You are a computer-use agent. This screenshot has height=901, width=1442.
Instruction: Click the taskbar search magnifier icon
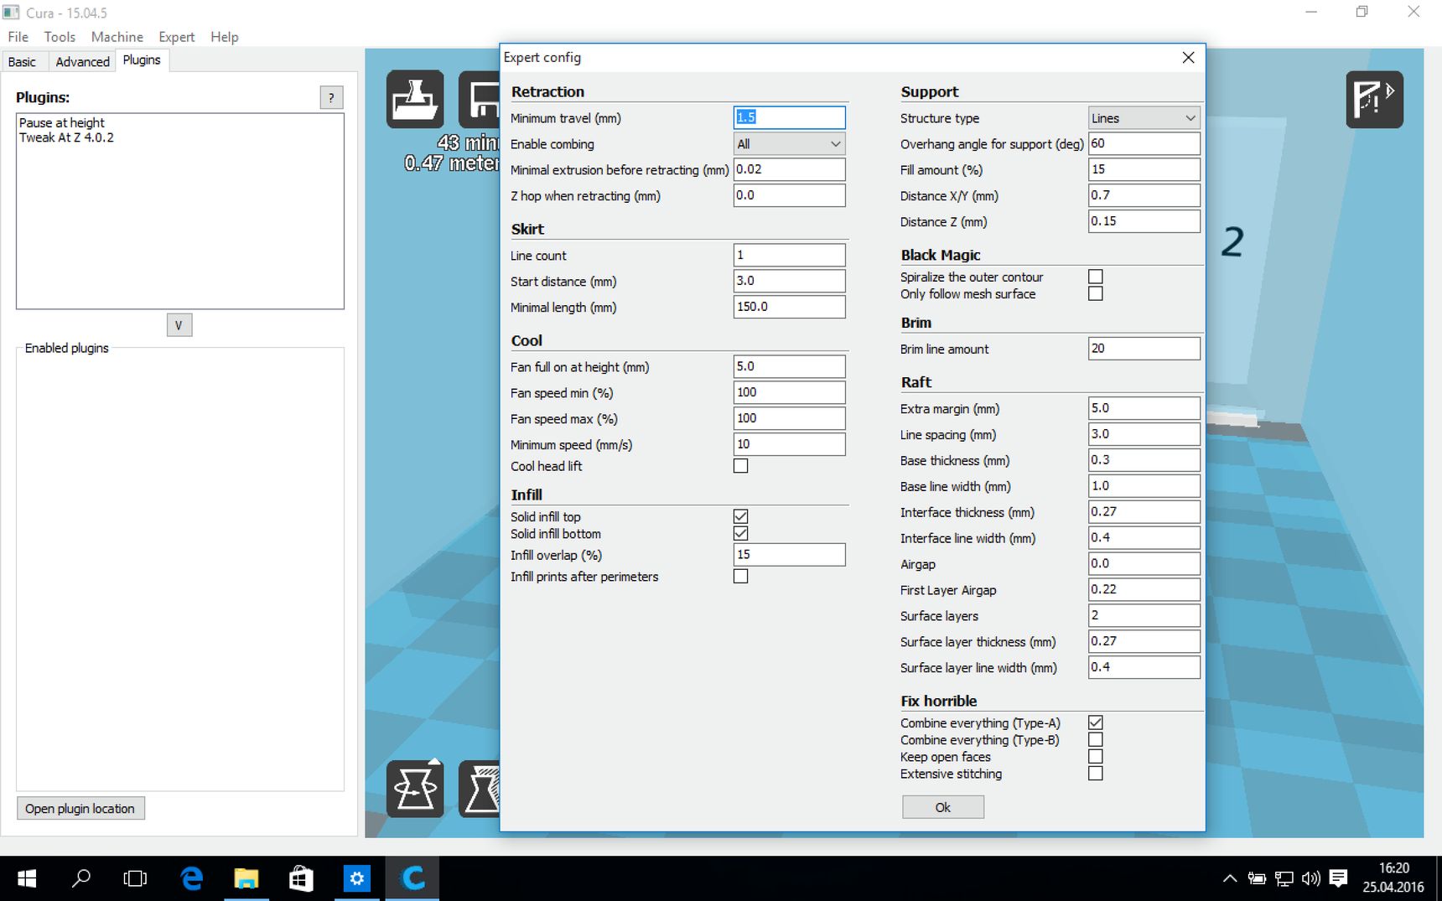pos(81,878)
